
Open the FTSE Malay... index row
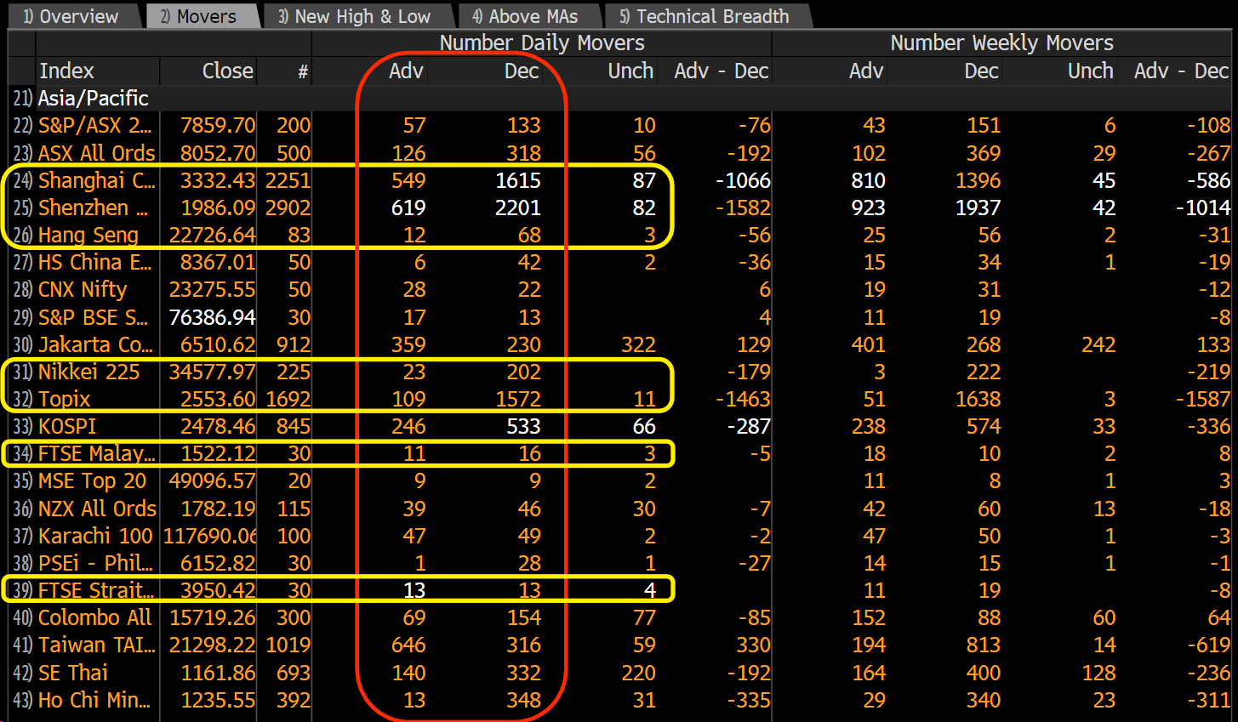point(96,453)
